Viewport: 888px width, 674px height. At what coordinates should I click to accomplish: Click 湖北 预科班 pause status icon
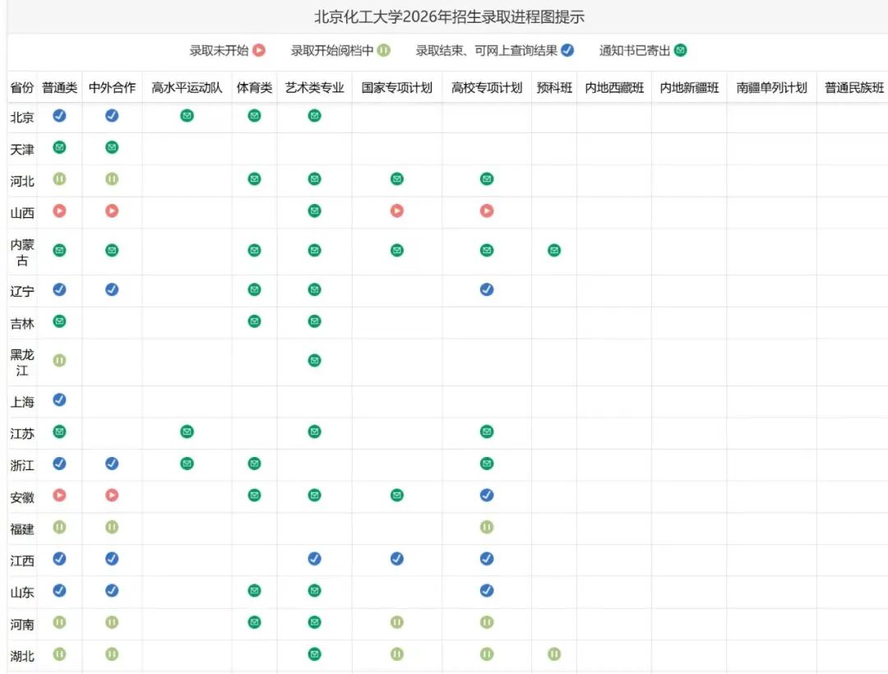tap(554, 654)
